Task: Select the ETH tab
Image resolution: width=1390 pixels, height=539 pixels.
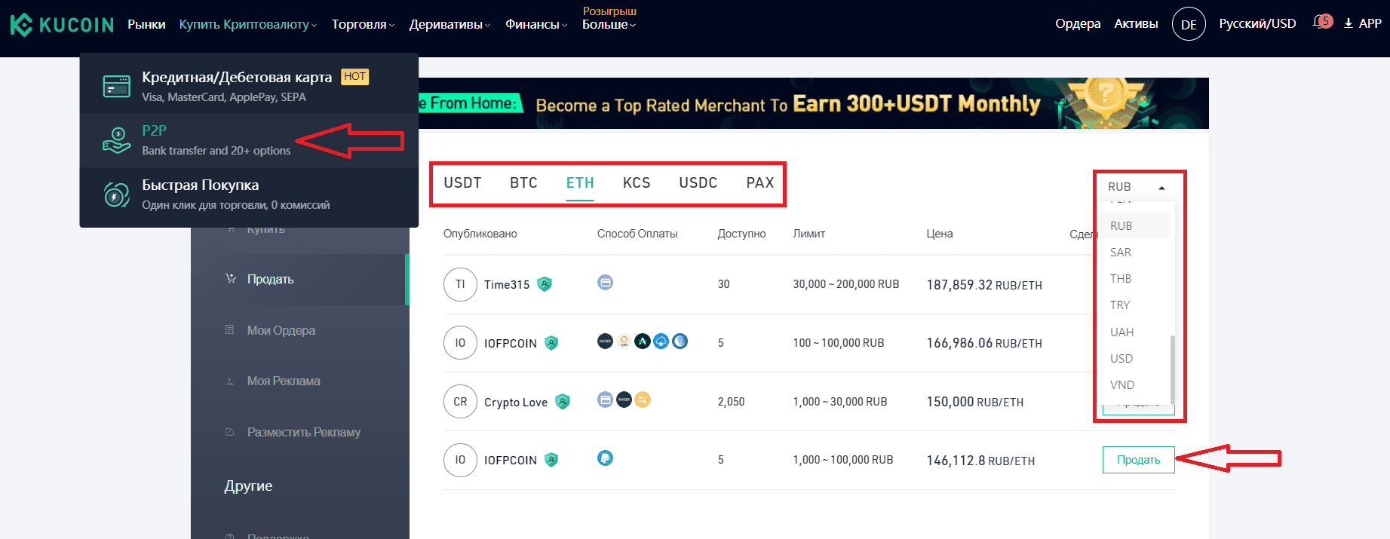Action: pos(580,182)
